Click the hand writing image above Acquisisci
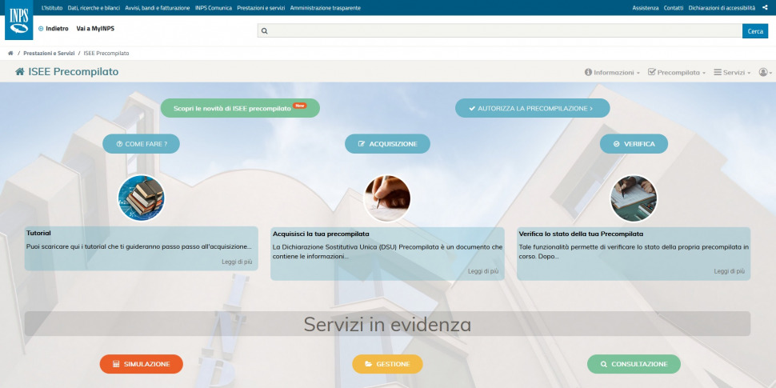Image resolution: width=776 pixels, height=388 pixels. tap(387, 198)
